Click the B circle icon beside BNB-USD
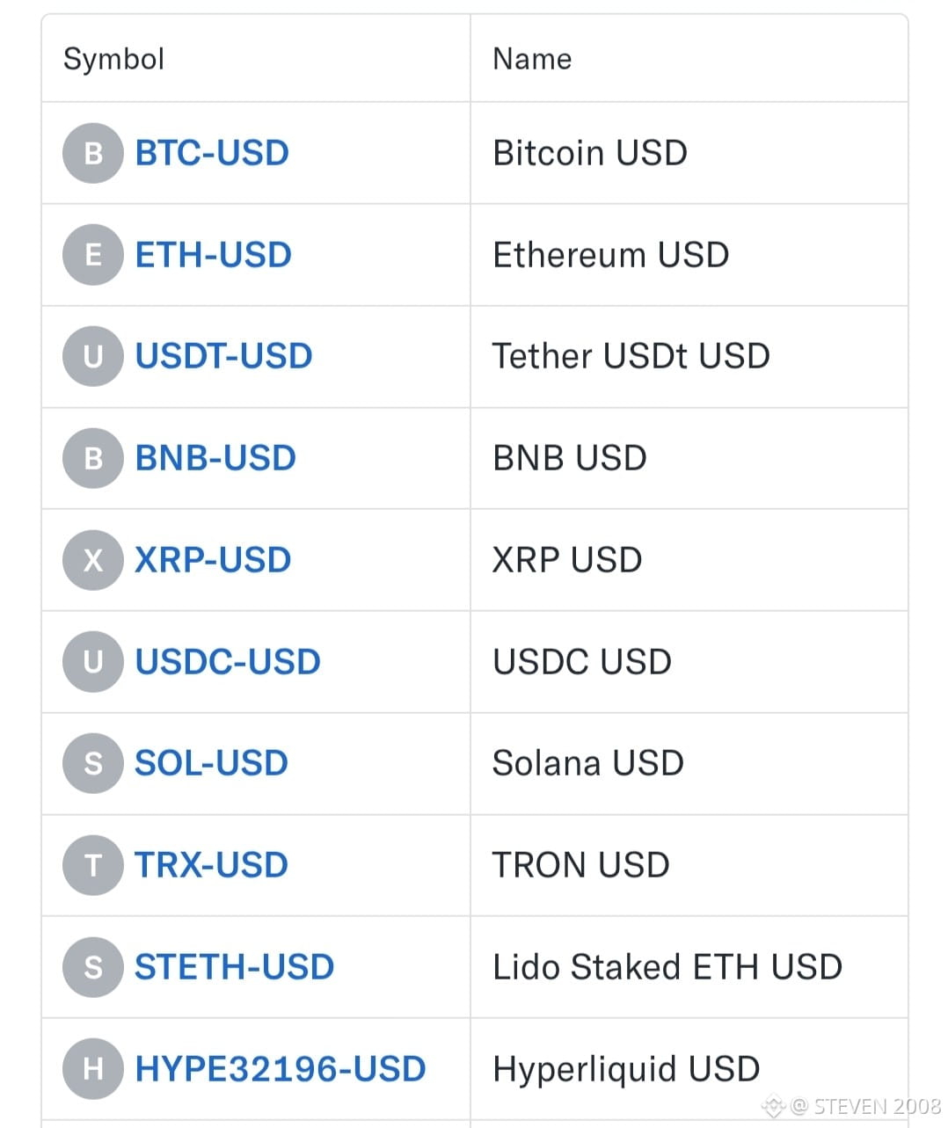The width and height of the screenshot is (948, 1128). tap(92, 458)
